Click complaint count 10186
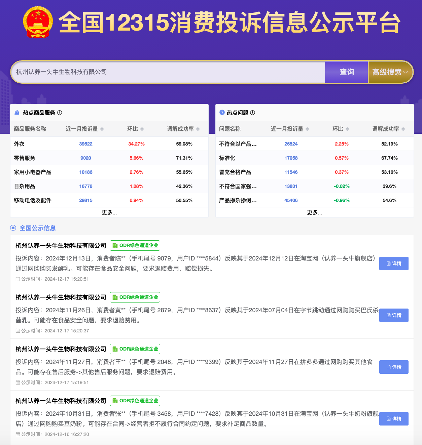Image resolution: width=422 pixels, height=445 pixels. pos(86,172)
